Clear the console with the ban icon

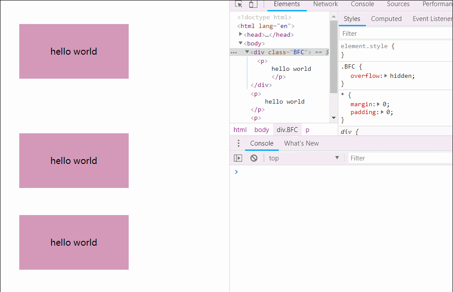click(254, 158)
